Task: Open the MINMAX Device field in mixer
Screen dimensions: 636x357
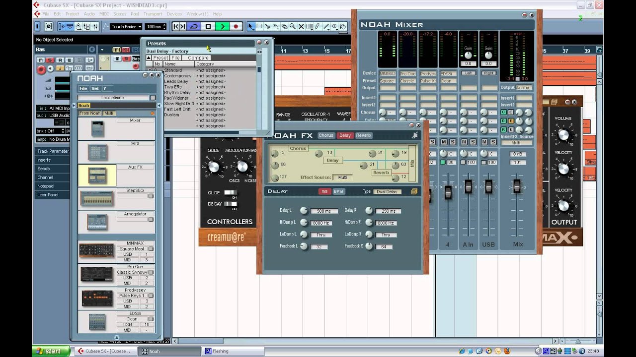Action: pyautogui.click(x=388, y=74)
